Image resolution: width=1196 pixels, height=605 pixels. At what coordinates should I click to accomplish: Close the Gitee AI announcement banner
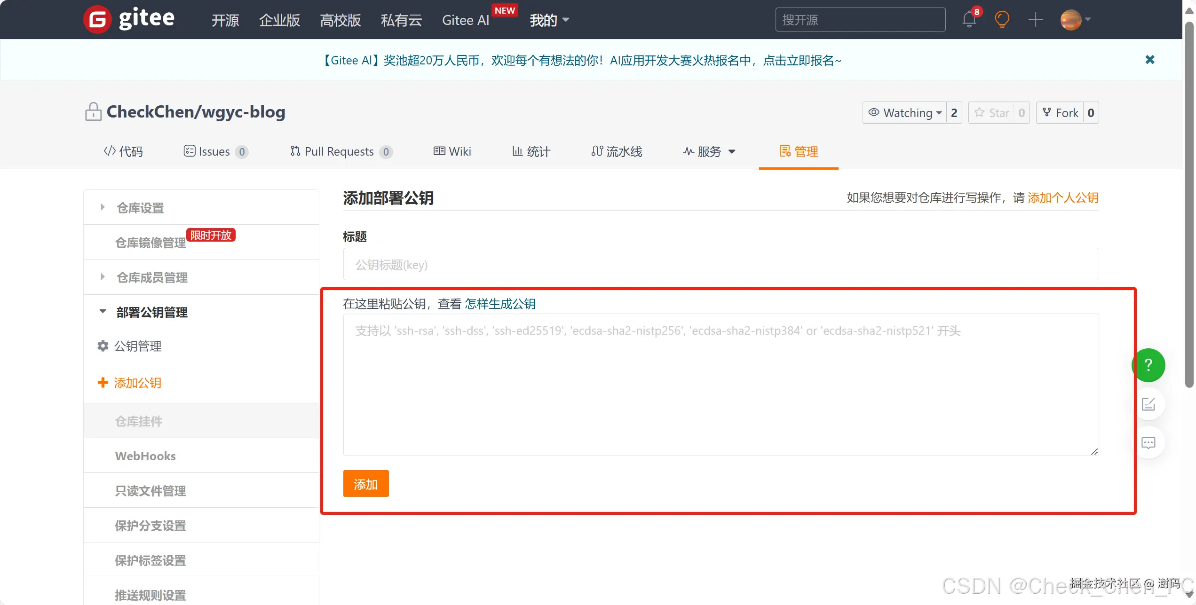pyautogui.click(x=1149, y=60)
